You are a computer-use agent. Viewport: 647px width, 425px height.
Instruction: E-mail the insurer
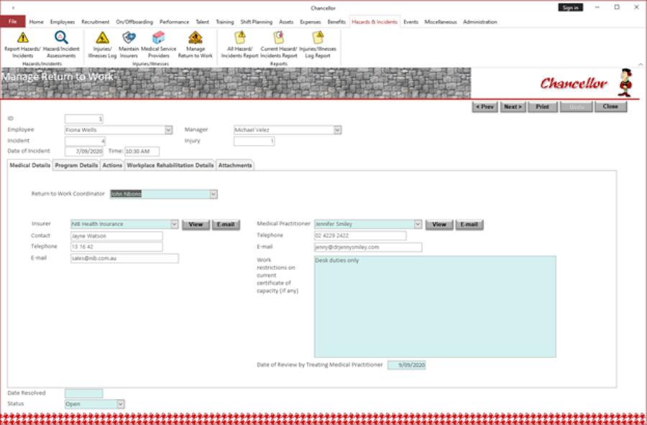tap(226, 225)
